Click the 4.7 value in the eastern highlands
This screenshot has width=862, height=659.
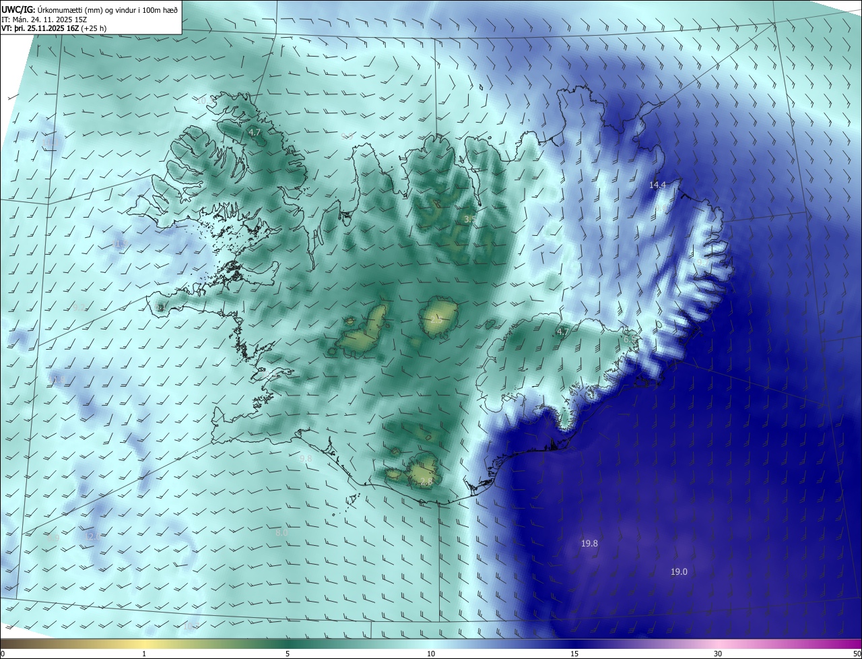563,332
